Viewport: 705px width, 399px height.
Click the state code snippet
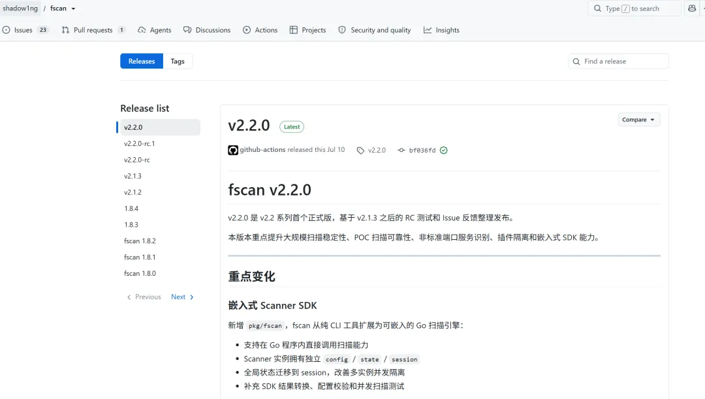pyautogui.click(x=369, y=359)
